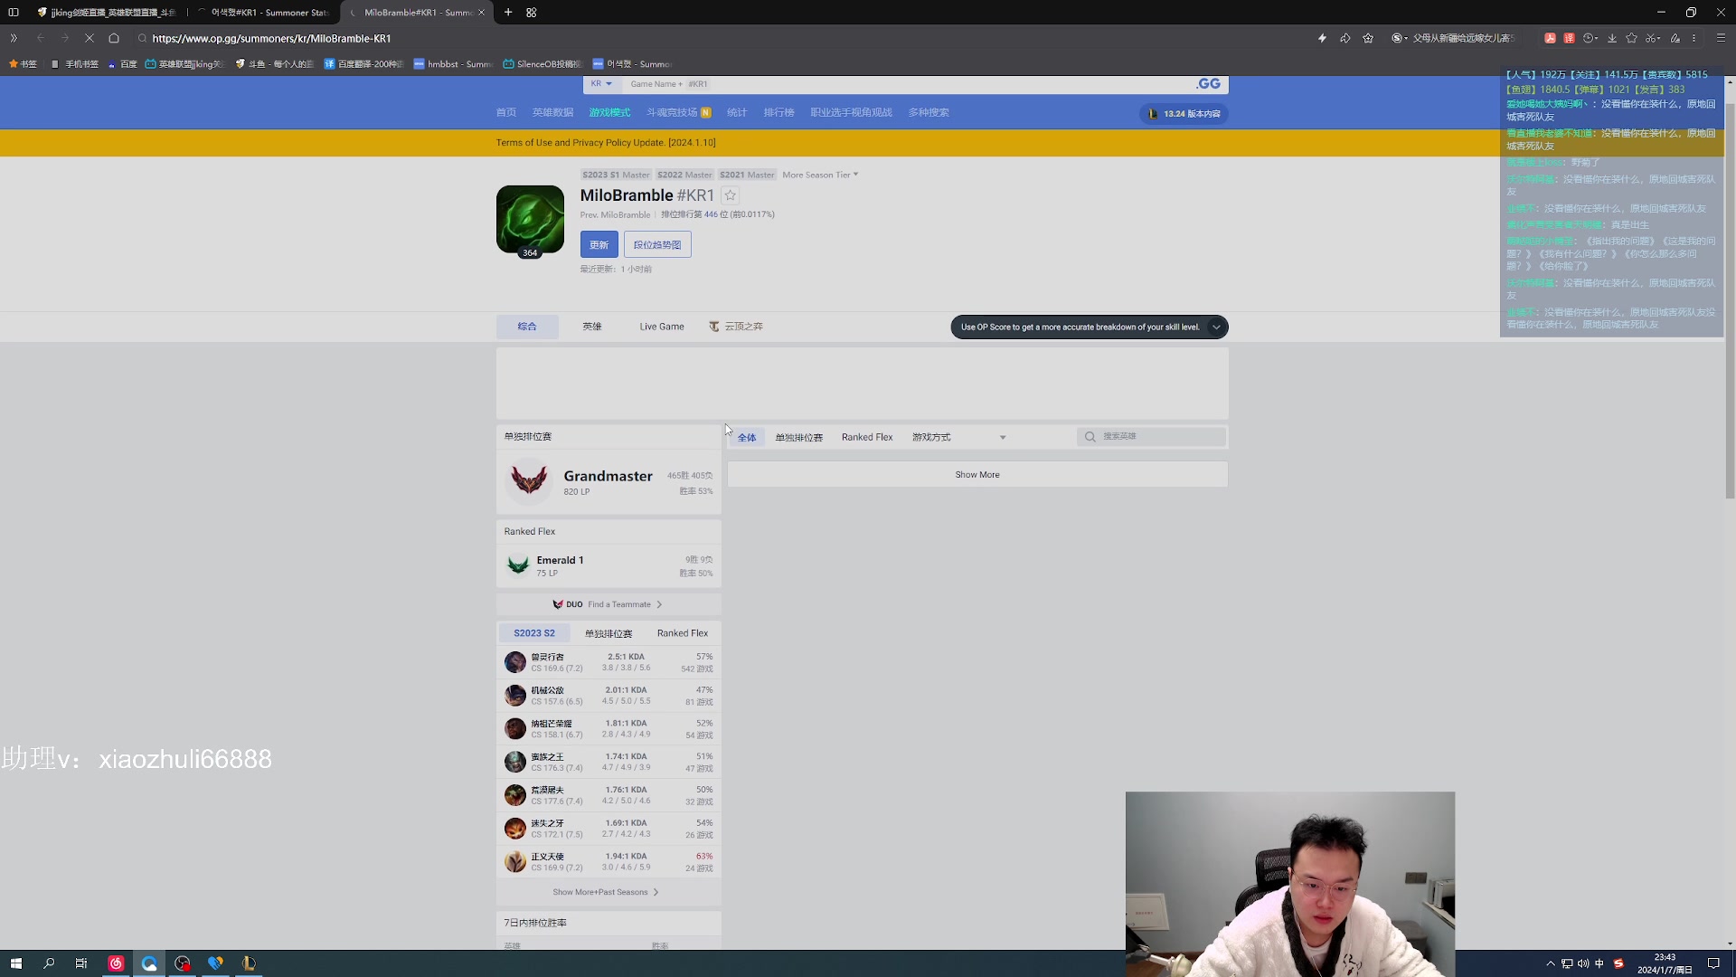Click the 云顶之弈 TFT tab icon
1736x977 pixels.
tap(713, 327)
